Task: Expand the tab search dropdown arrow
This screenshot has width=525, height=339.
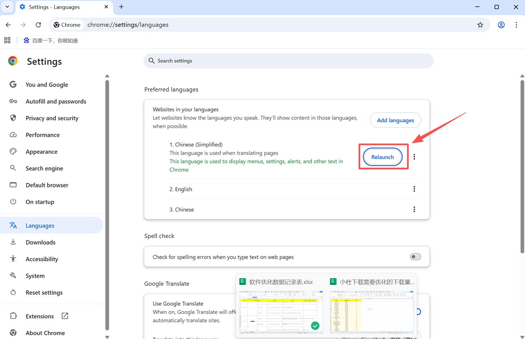Action: 7,7
